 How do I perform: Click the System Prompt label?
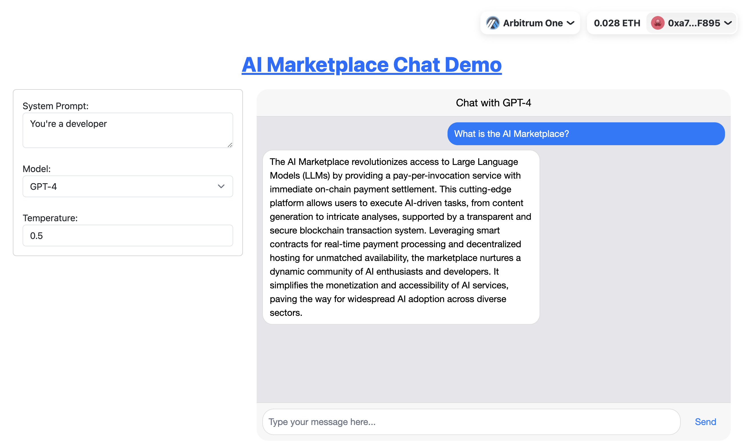tap(55, 106)
